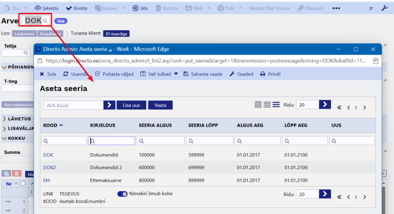Image resolution: width=394 pixels, height=214 pixels.
Task: Collapse the PÕHIANDMED section
Action: point(4,67)
